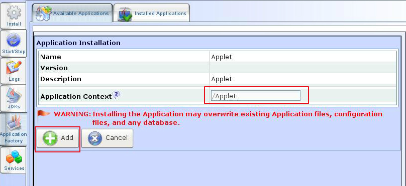Click the Application Context input field
Screen dimensions: 406x186
click(256, 96)
